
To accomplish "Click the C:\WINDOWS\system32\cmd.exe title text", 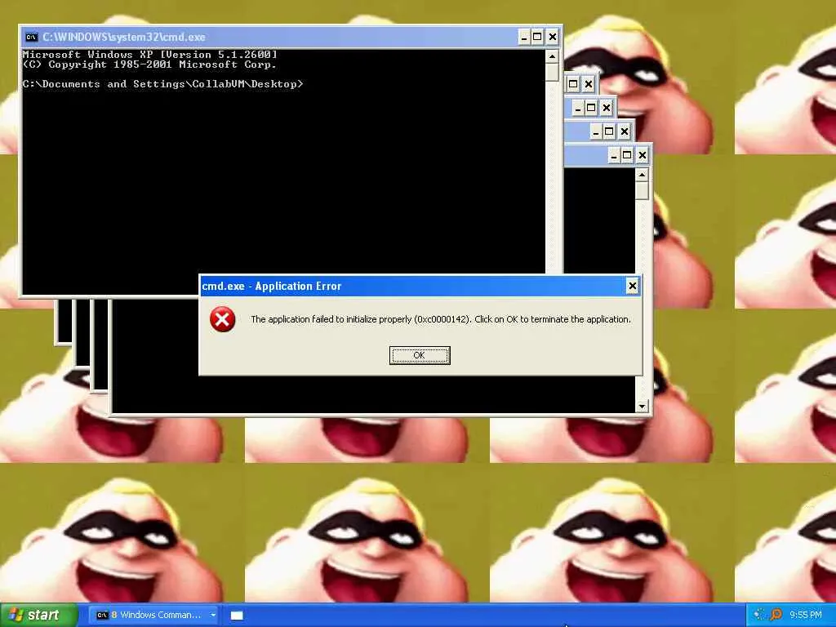I will 124,37.
